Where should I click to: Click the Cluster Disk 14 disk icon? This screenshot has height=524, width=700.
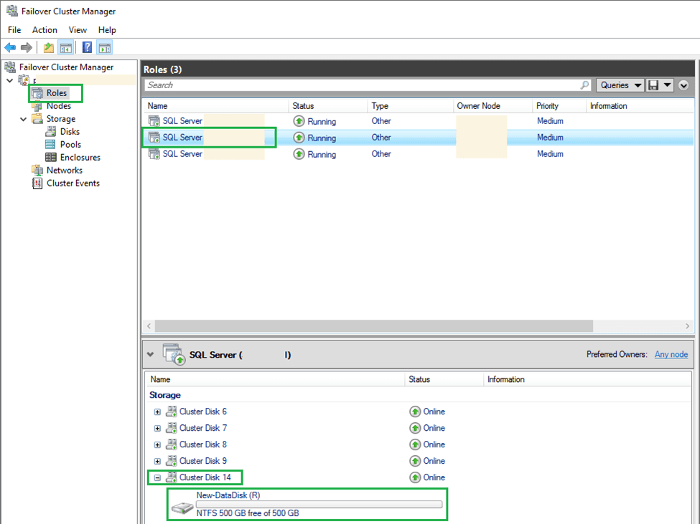point(172,477)
